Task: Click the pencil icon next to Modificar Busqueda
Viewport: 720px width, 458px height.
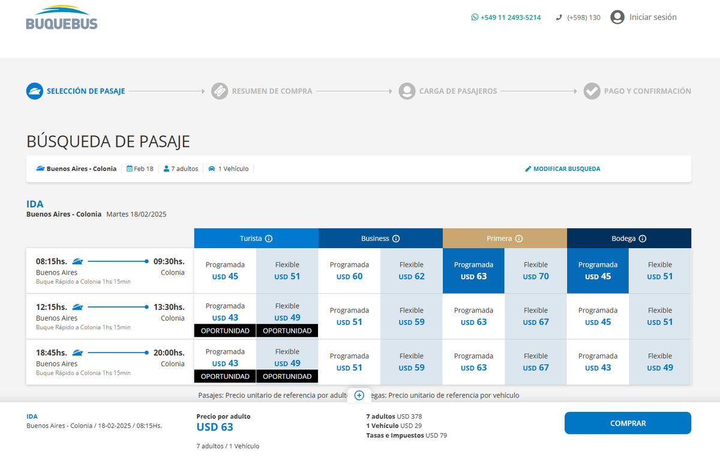Action: click(x=528, y=169)
